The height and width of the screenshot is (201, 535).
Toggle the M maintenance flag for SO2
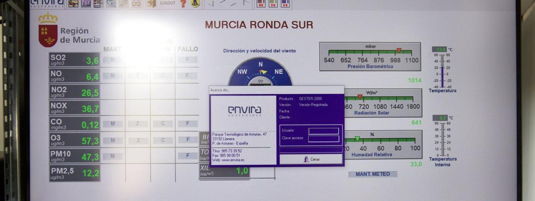click(113, 60)
